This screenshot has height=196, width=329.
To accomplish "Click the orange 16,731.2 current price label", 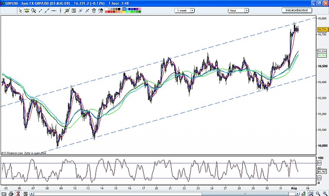I will pos(323,29).
